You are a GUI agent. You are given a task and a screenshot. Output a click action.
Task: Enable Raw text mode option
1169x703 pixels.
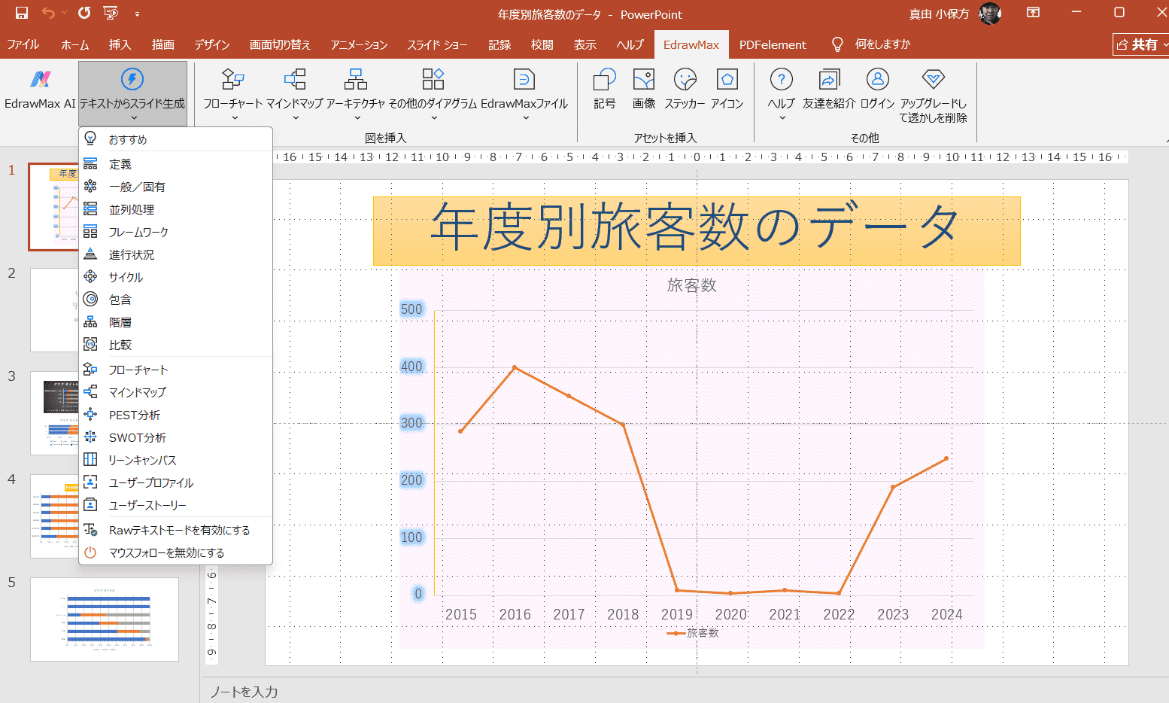click(179, 530)
